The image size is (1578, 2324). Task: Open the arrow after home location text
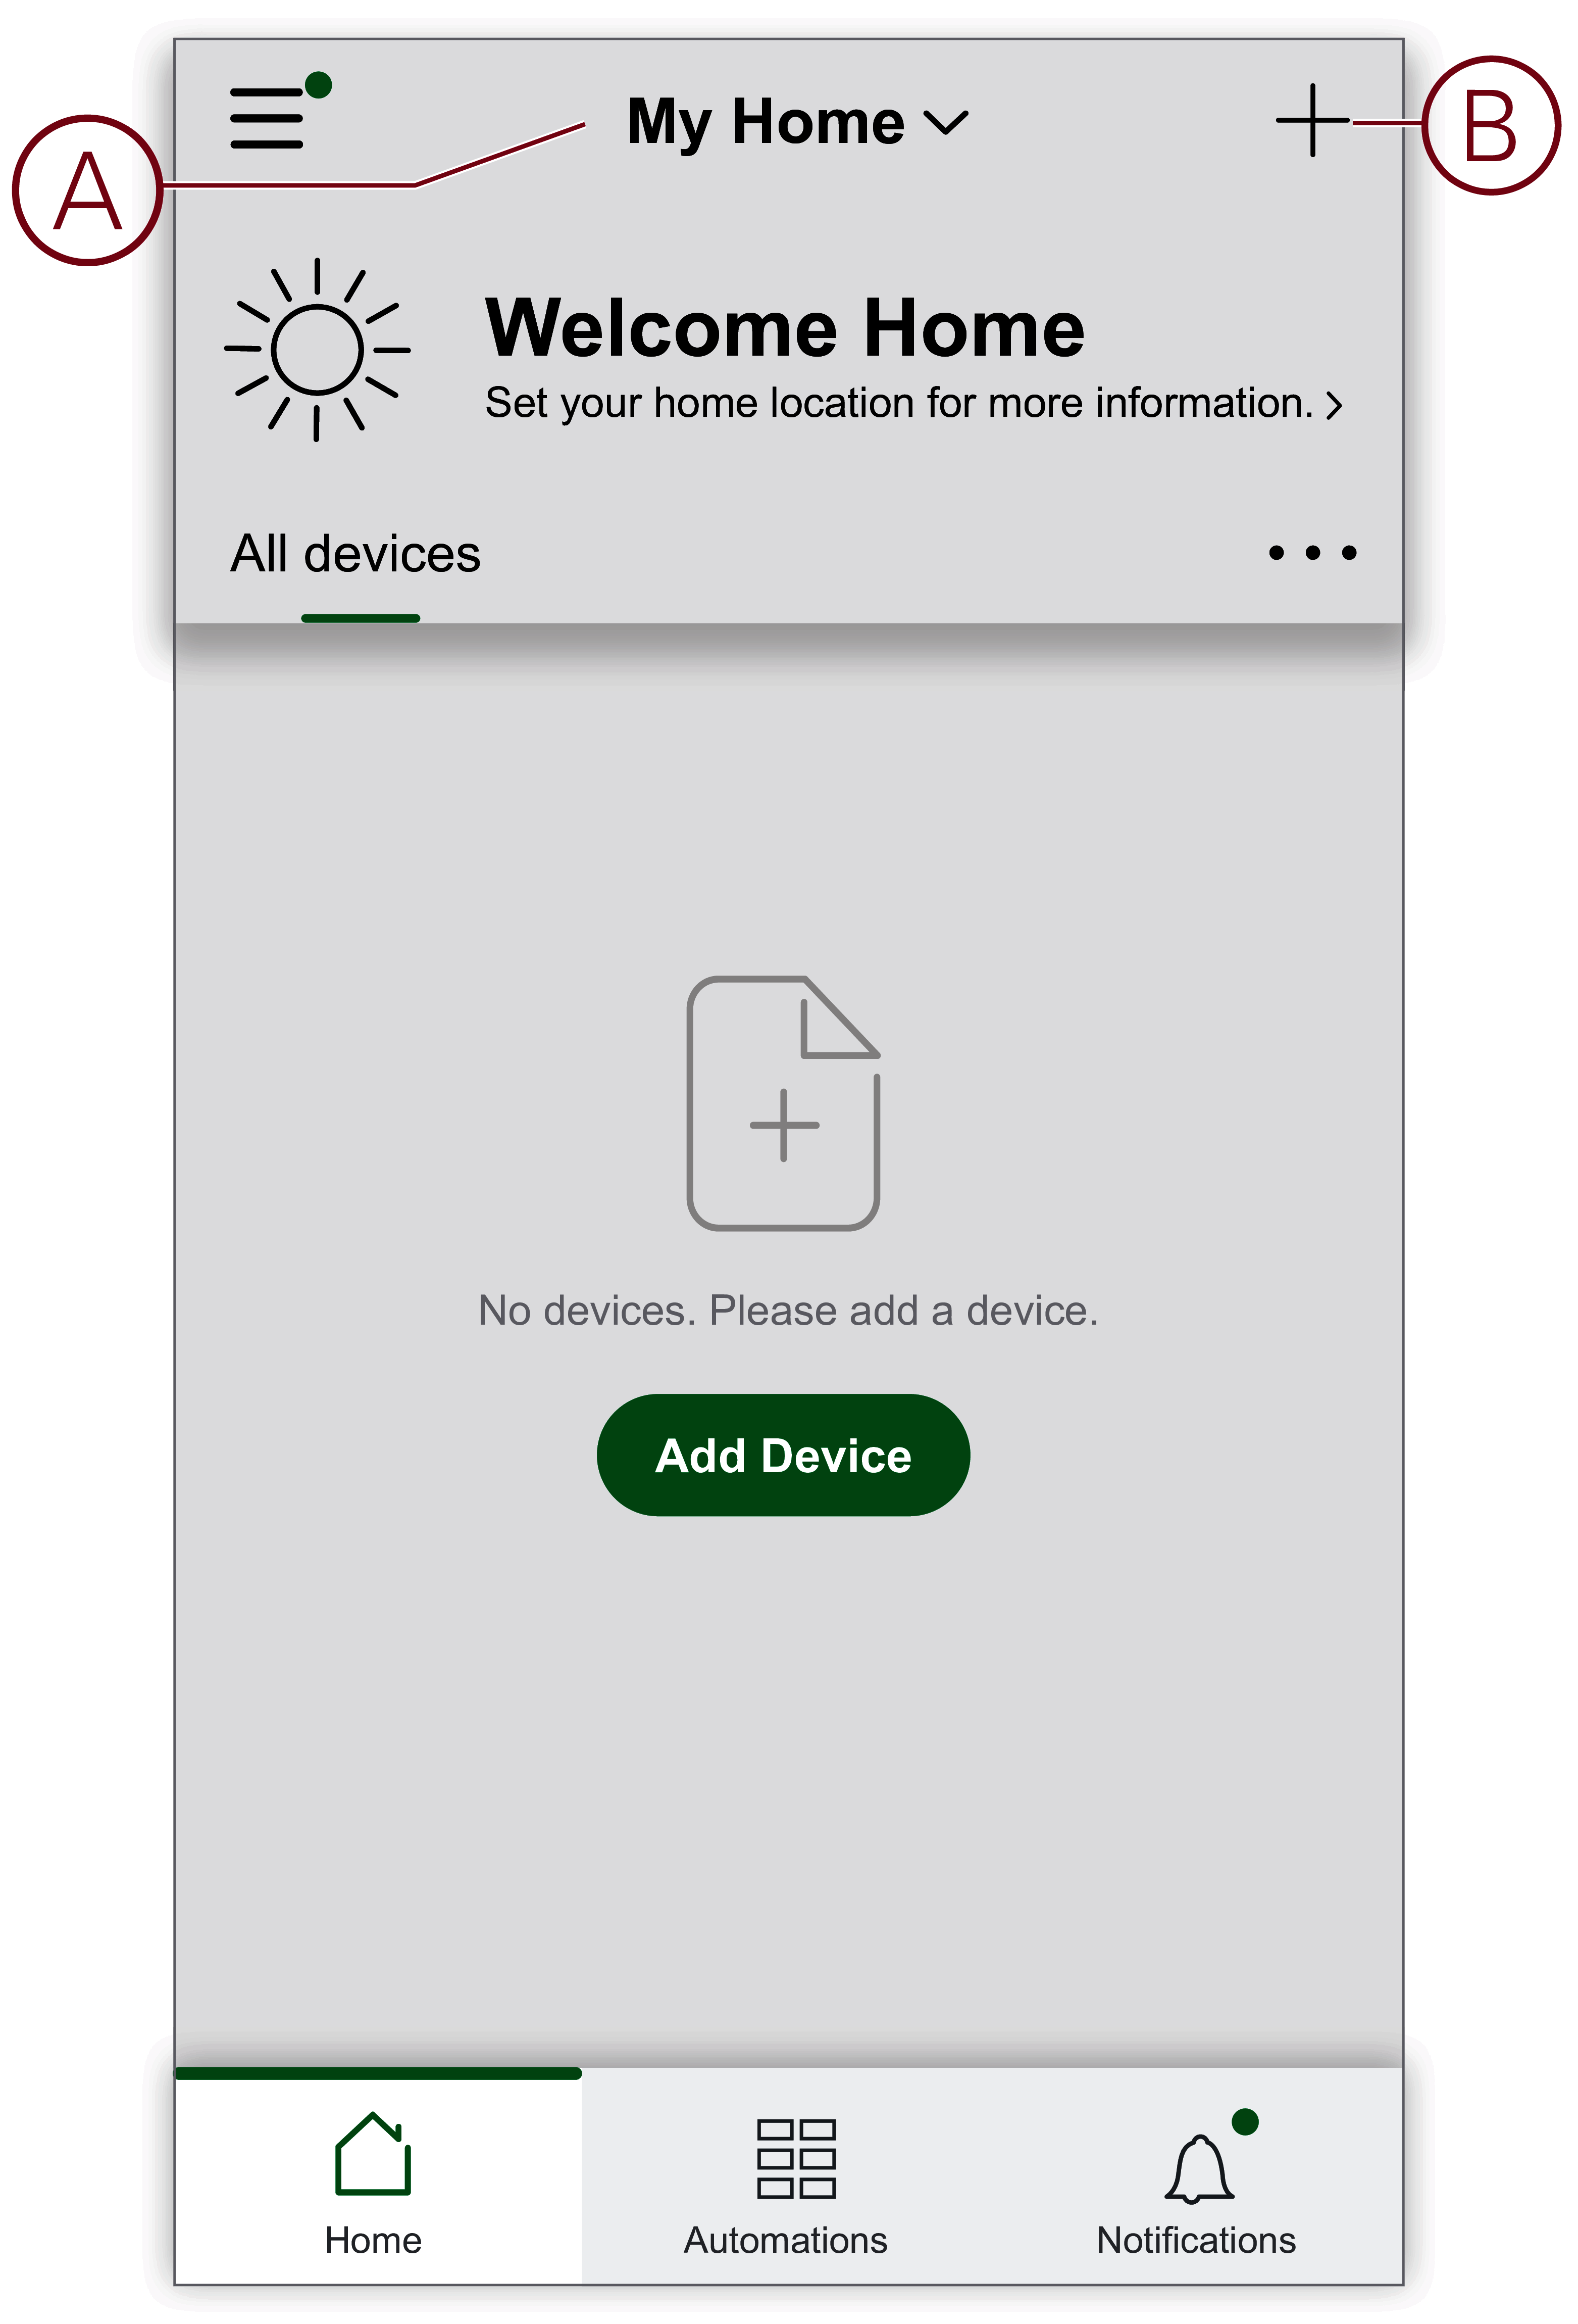(1334, 405)
